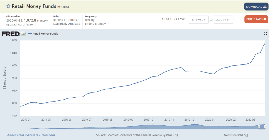Image resolution: width=269 pixels, height=140 pixels.
Task: Select the 5Y time range
Action: click(x=168, y=19)
